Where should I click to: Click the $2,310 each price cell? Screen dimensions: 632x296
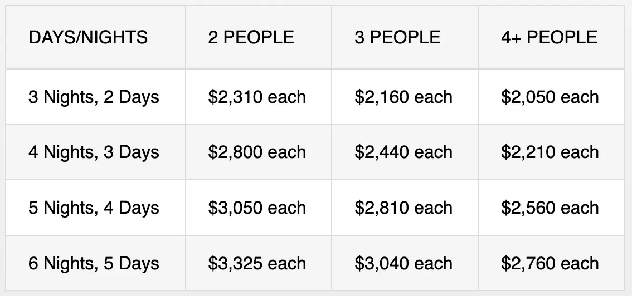(257, 97)
